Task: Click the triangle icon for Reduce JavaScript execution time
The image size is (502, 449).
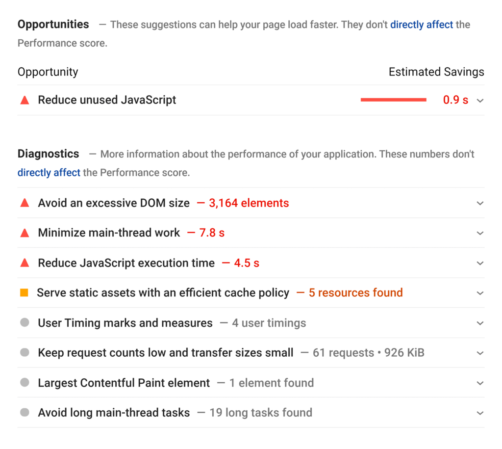Action: tap(24, 263)
